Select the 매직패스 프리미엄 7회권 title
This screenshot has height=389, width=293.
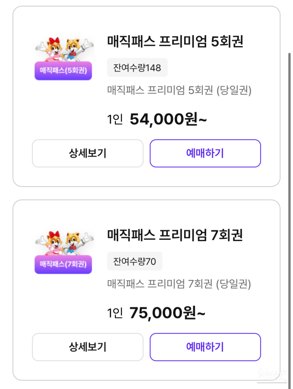pyautogui.click(x=175, y=235)
